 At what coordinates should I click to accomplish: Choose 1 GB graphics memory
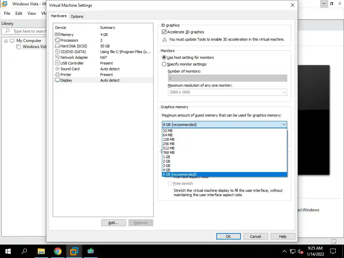(224, 157)
